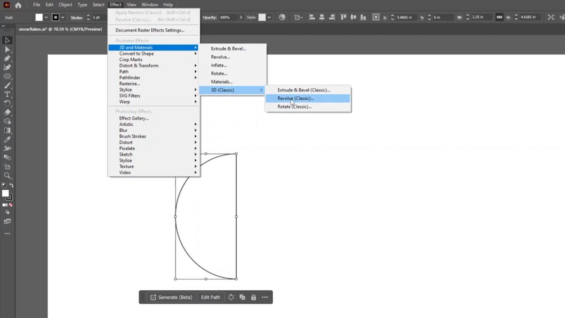Swap fill and stroke colors

(12, 186)
